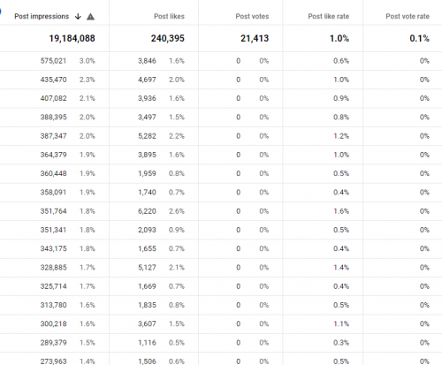Select row with 328,885 impressions
Screen dimensions: 442x365
point(221,268)
